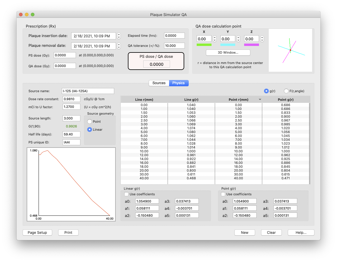The image size is (337, 262).
Task: Click the 3D axes preview thumbnail
Action: coord(290,50)
